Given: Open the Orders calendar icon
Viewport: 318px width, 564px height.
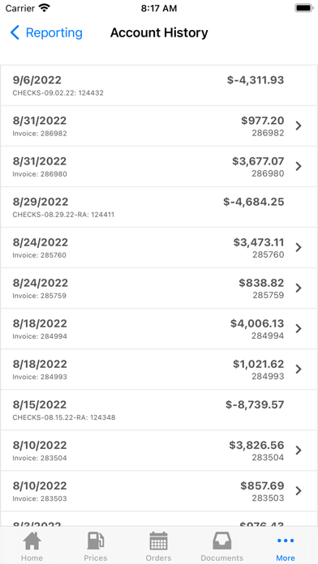Looking at the screenshot, I should [x=158, y=540].
